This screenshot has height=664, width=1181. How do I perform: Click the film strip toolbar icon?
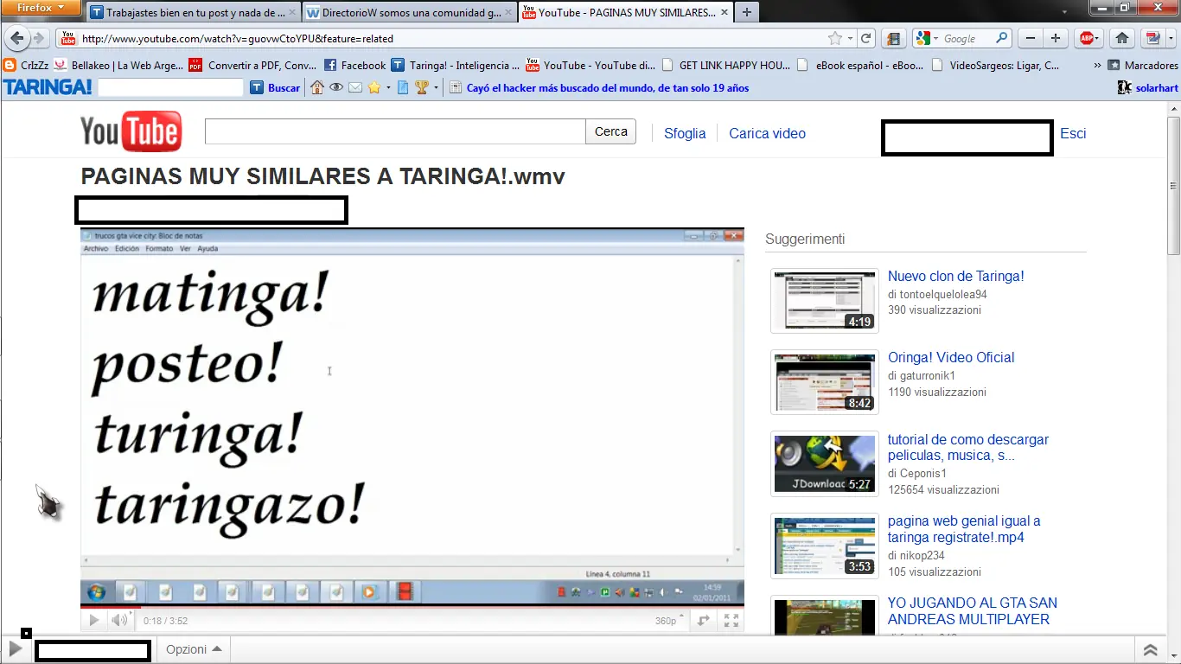(894, 38)
